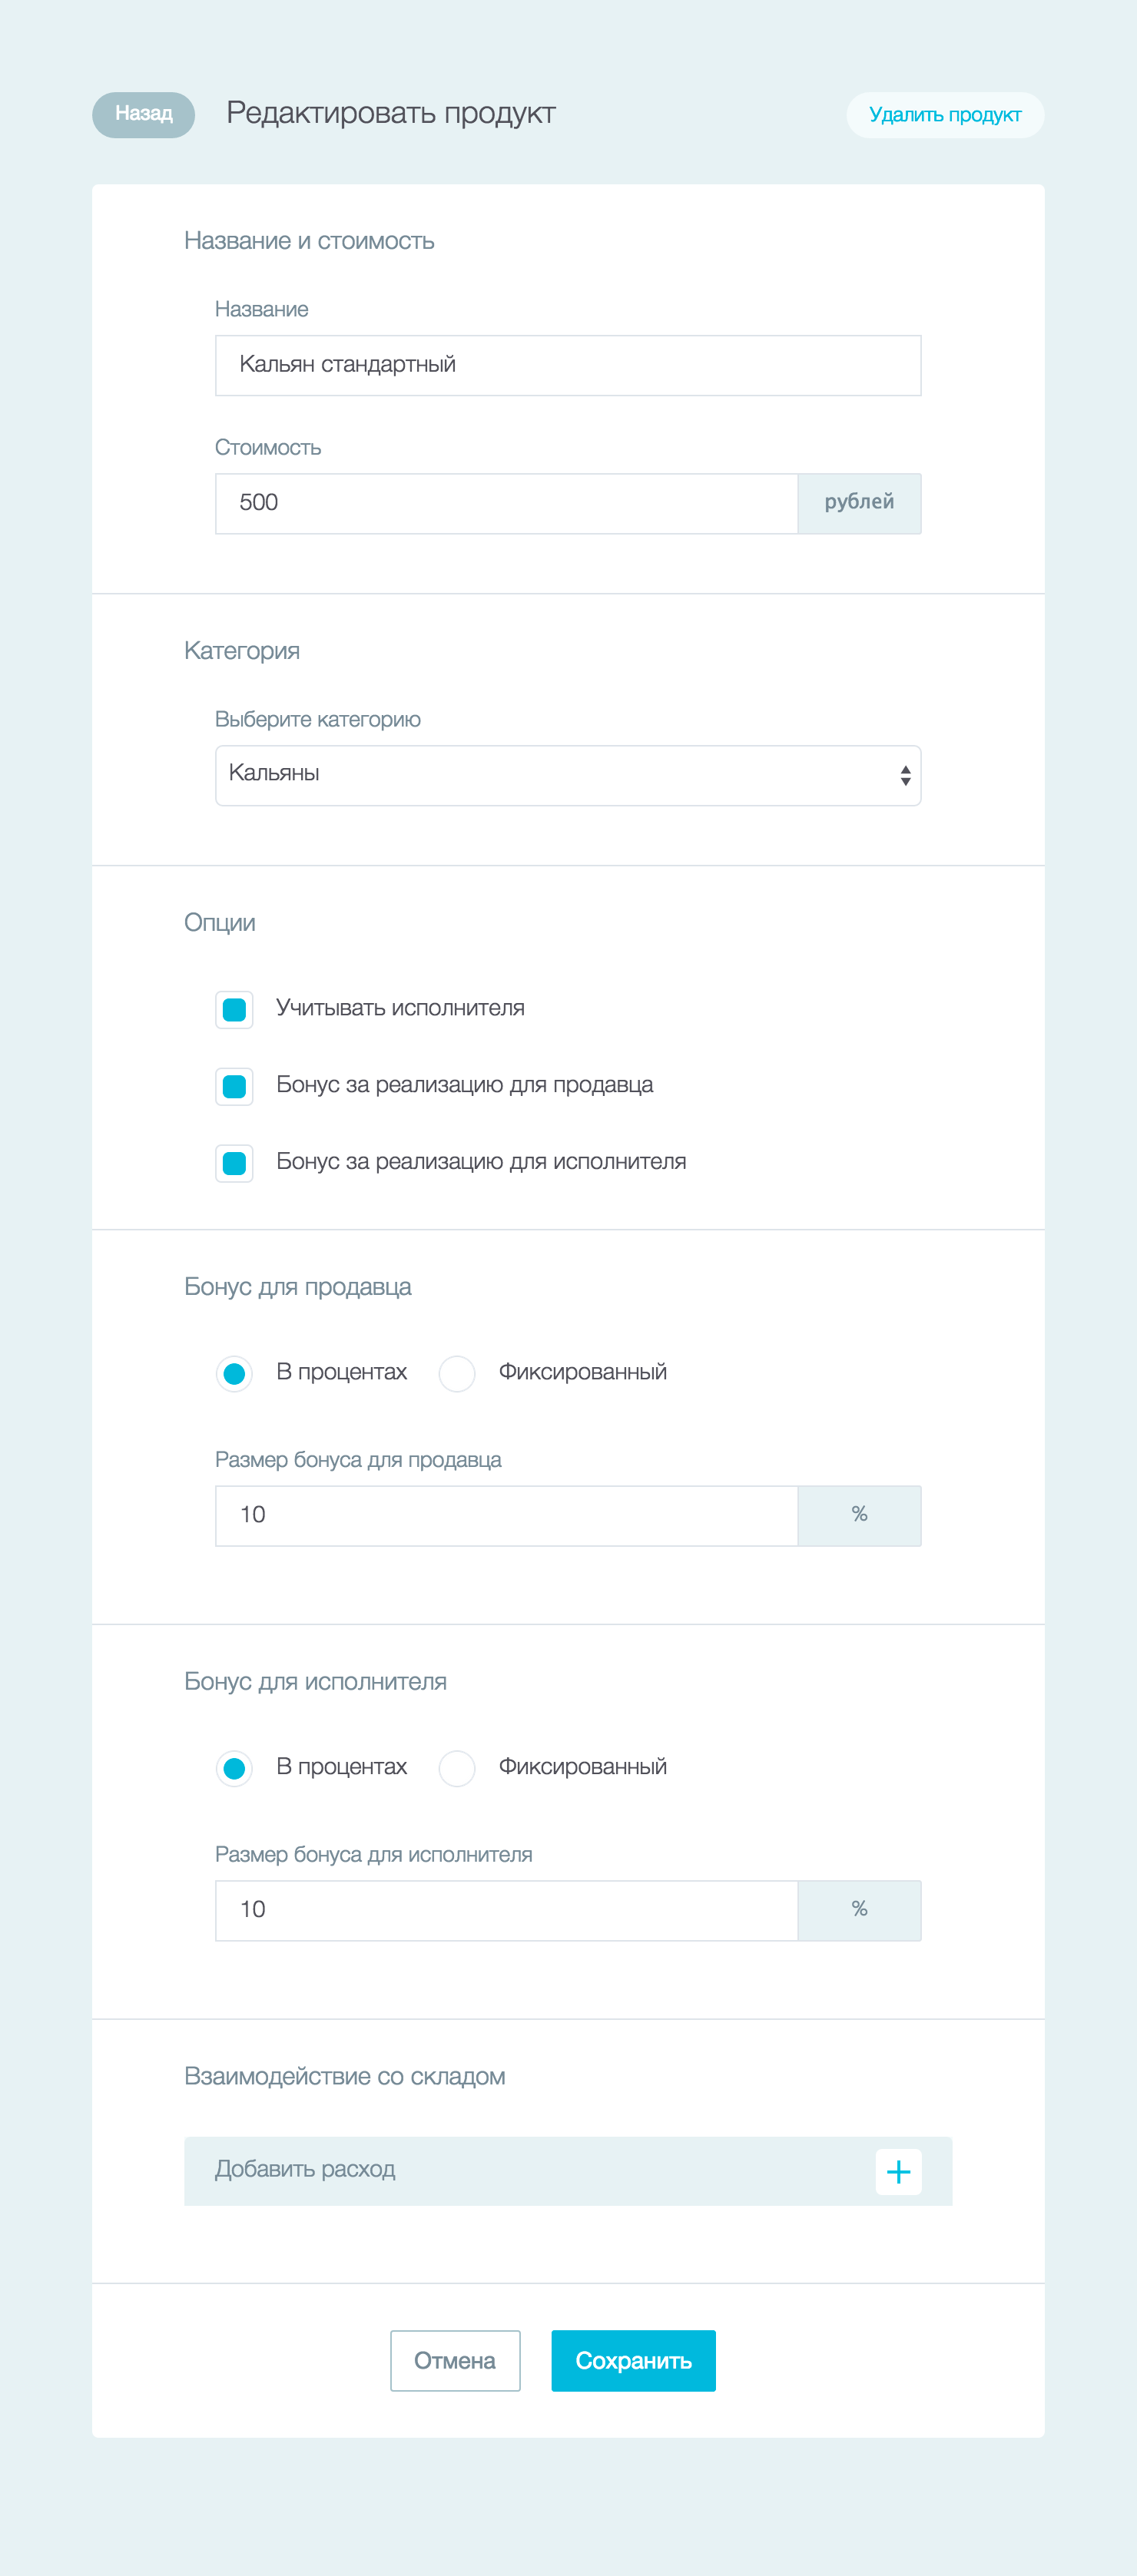Uncheck 'Бонус за реализацию для продавца'
This screenshot has width=1137, height=2576.
point(234,1086)
